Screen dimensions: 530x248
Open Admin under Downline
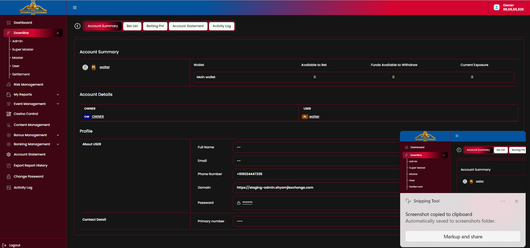[17, 41]
